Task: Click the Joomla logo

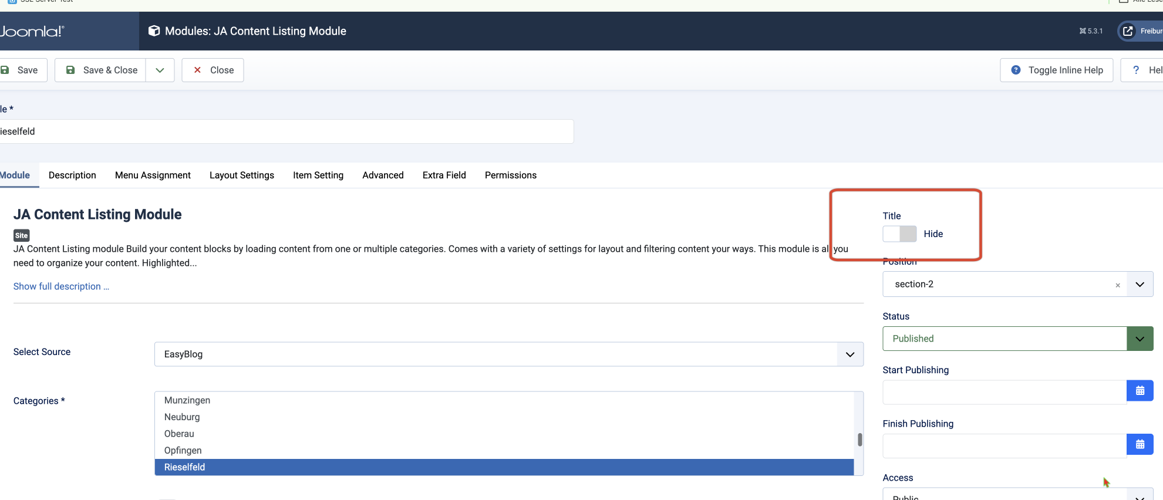Action: (x=32, y=31)
